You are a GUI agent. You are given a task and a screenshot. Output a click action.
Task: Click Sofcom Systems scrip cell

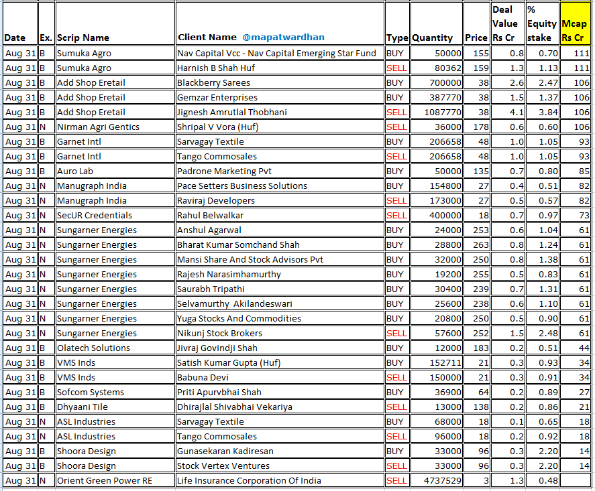point(115,393)
